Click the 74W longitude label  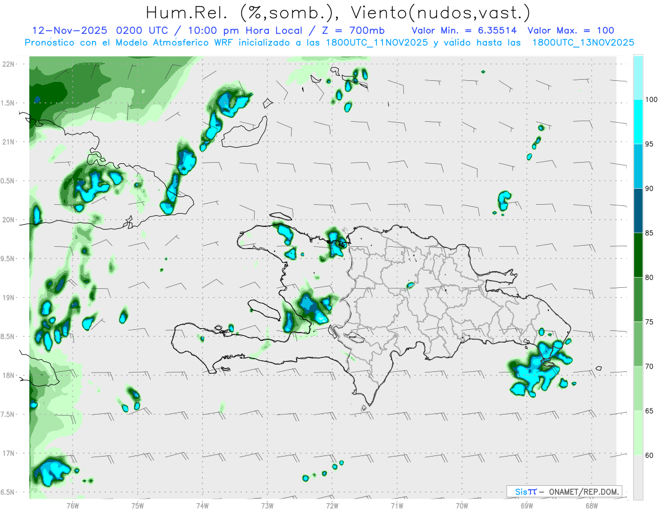[203, 505]
